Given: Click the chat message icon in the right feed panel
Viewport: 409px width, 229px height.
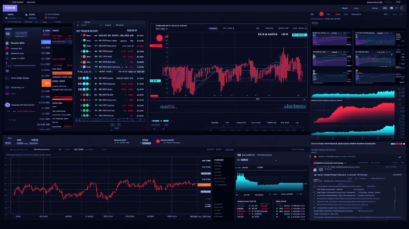Looking at the screenshot, I should [315, 170].
